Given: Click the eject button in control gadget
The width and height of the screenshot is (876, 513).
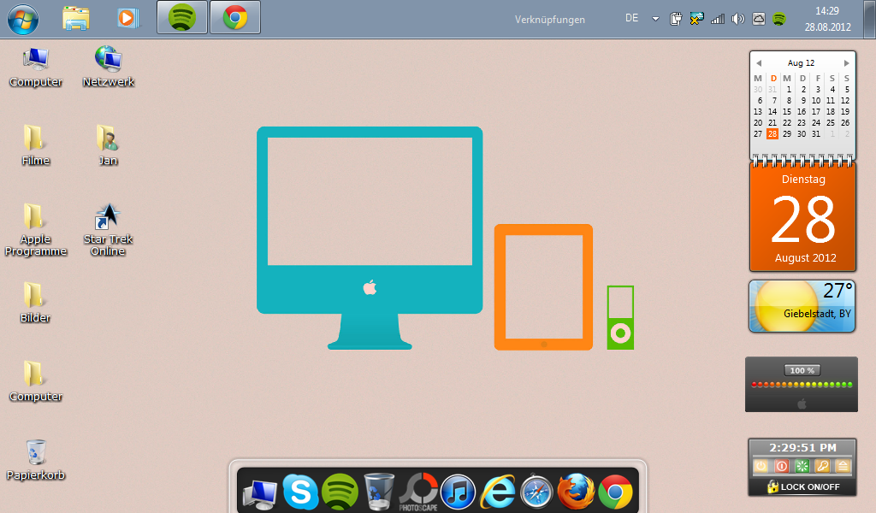Looking at the screenshot, I should click(x=843, y=466).
